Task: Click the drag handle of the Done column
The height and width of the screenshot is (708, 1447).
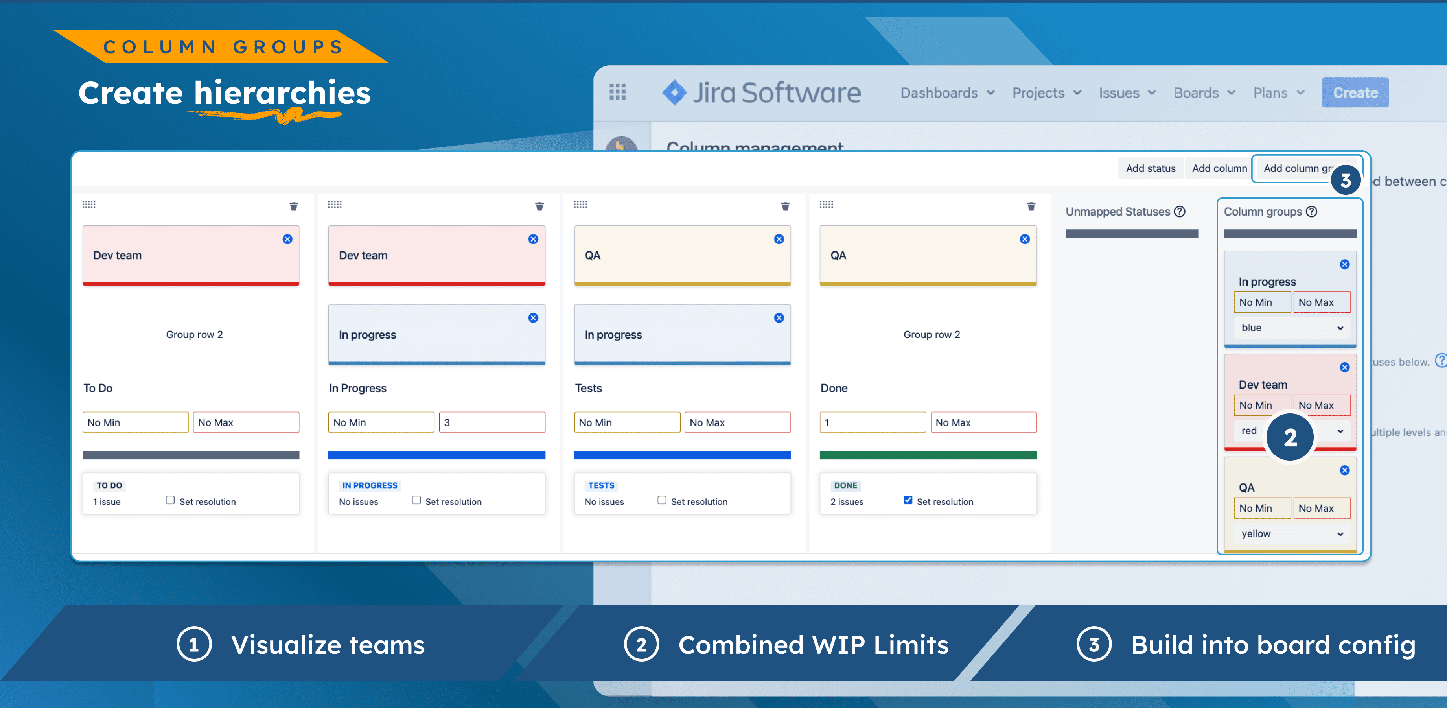Action: coord(826,205)
